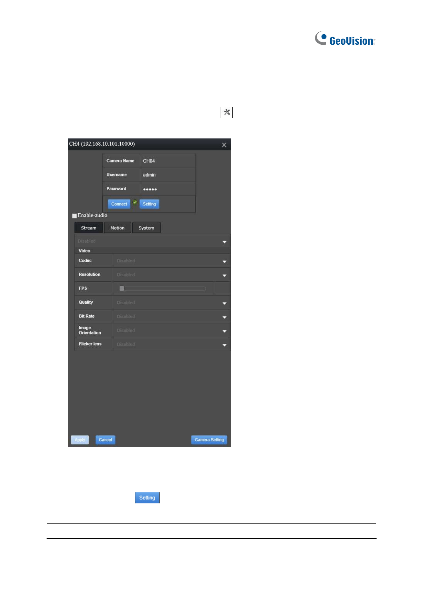This screenshot has width=428, height=606.
Task: Click the tools wrench icon above the dialog
Action: click(226, 112)
